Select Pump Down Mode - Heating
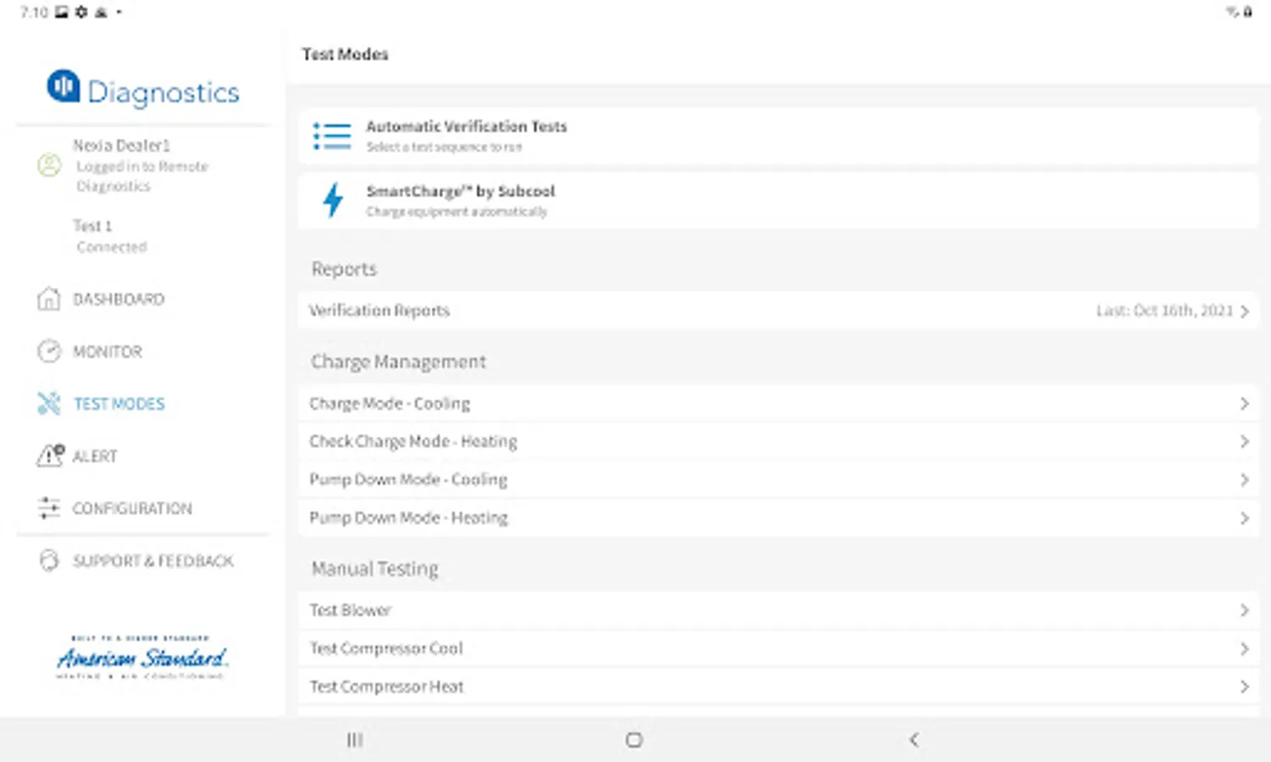The height and width of the screenshot is (762, 1271). click(x=778, y=517)
